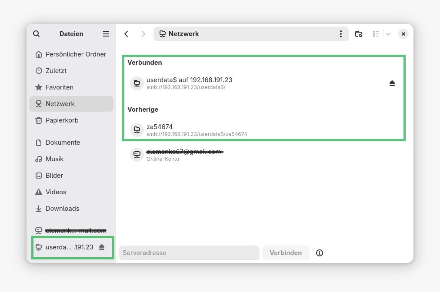Open Dokumente folder in sidebar
This screenshot has height=292, width=440.
tap(71, 143)
